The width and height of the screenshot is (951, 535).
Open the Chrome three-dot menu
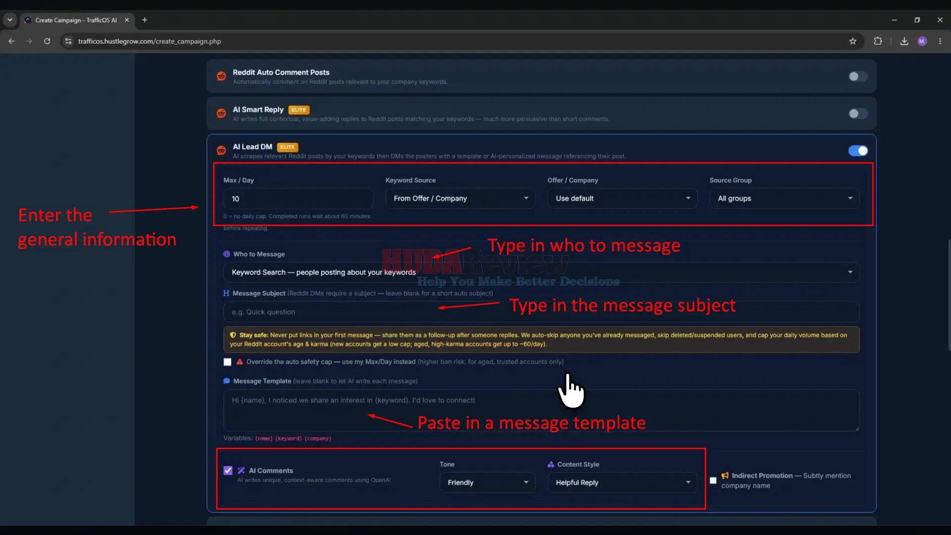940,41
